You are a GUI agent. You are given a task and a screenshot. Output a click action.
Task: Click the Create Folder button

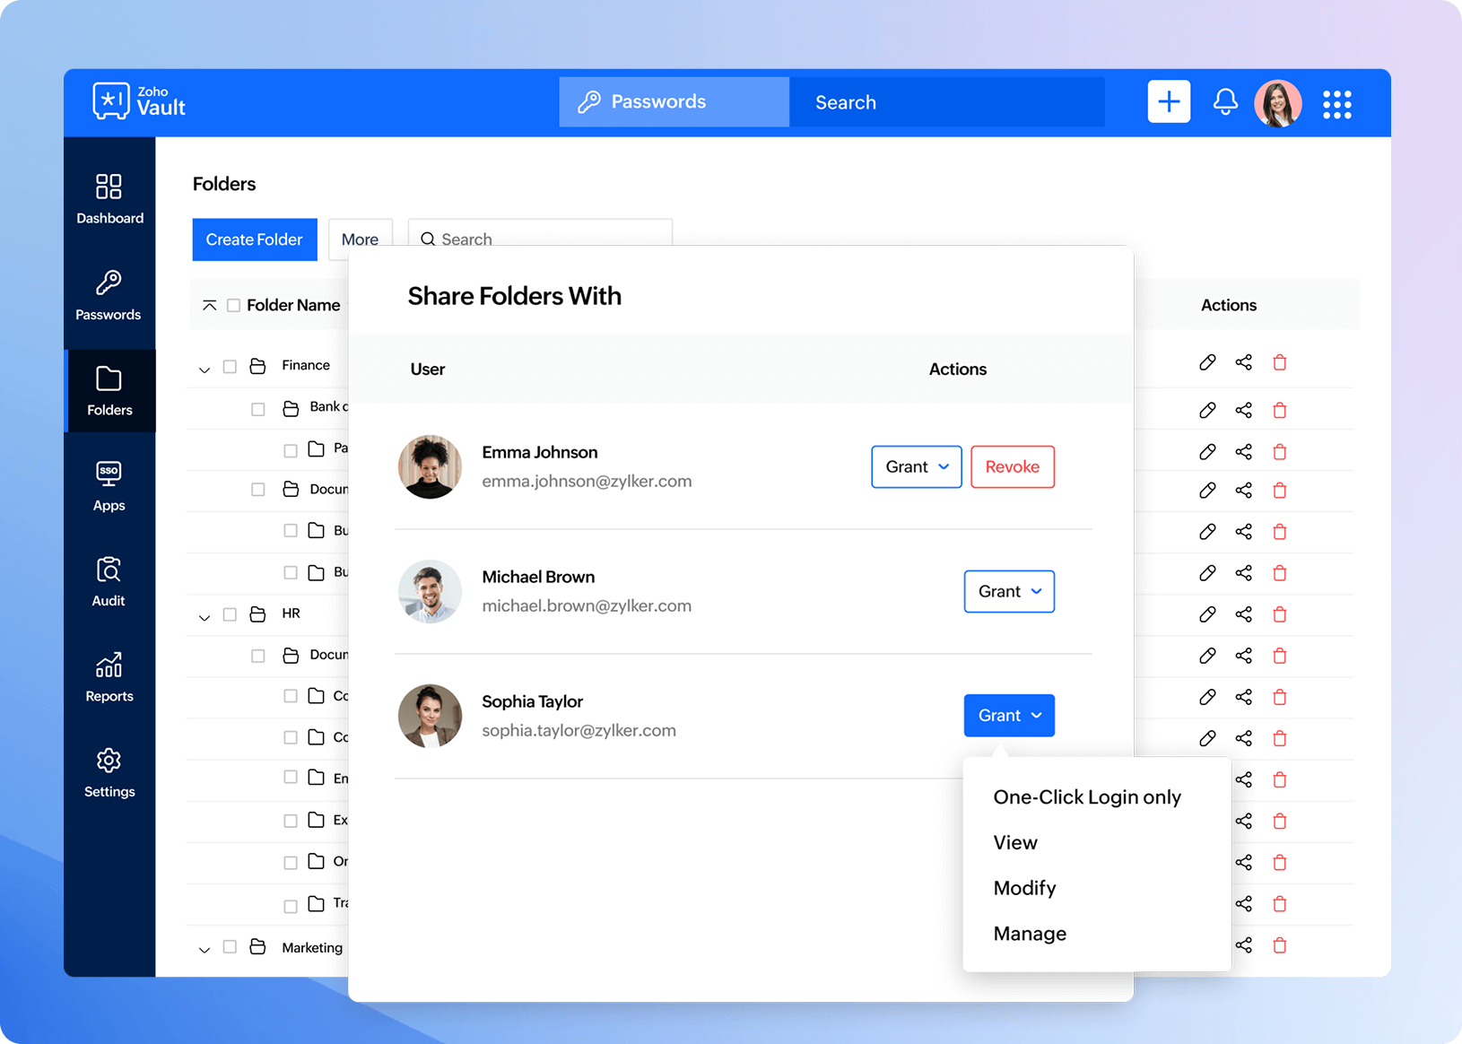click(x=254, y=239)
